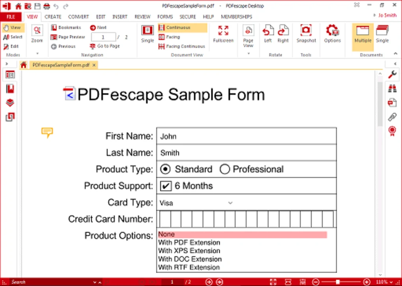Rotate the page left

click(x=268, y=34)
